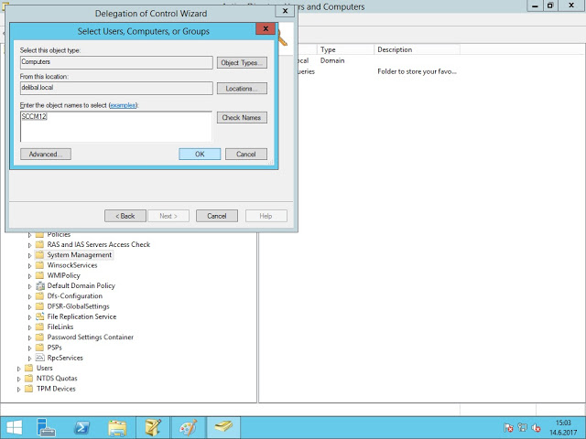Click the File Replication Service icon

(x=39, y=316)
